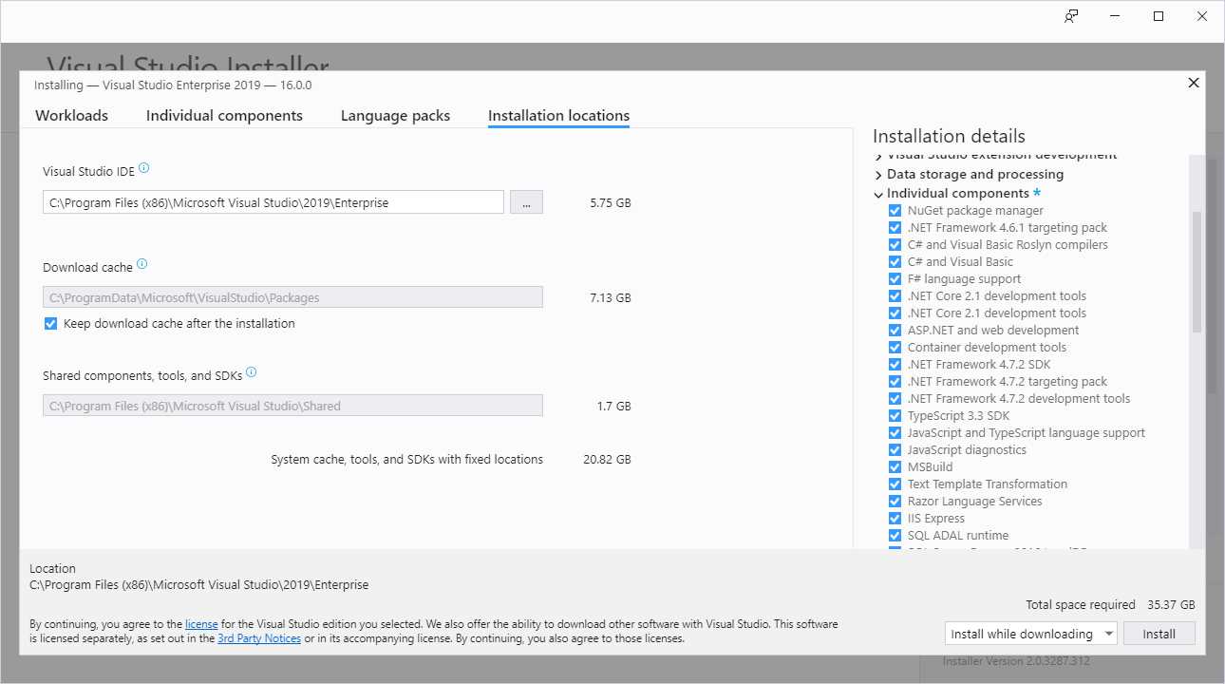The height and width of the screenshot is (684, 1225).
Task: Switch to the Workloads tab
Action: (71, 115)
